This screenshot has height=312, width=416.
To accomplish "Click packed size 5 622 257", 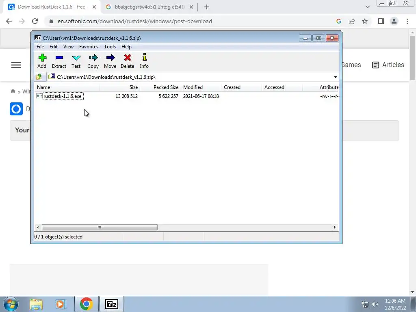I will (x=169, y=96).
